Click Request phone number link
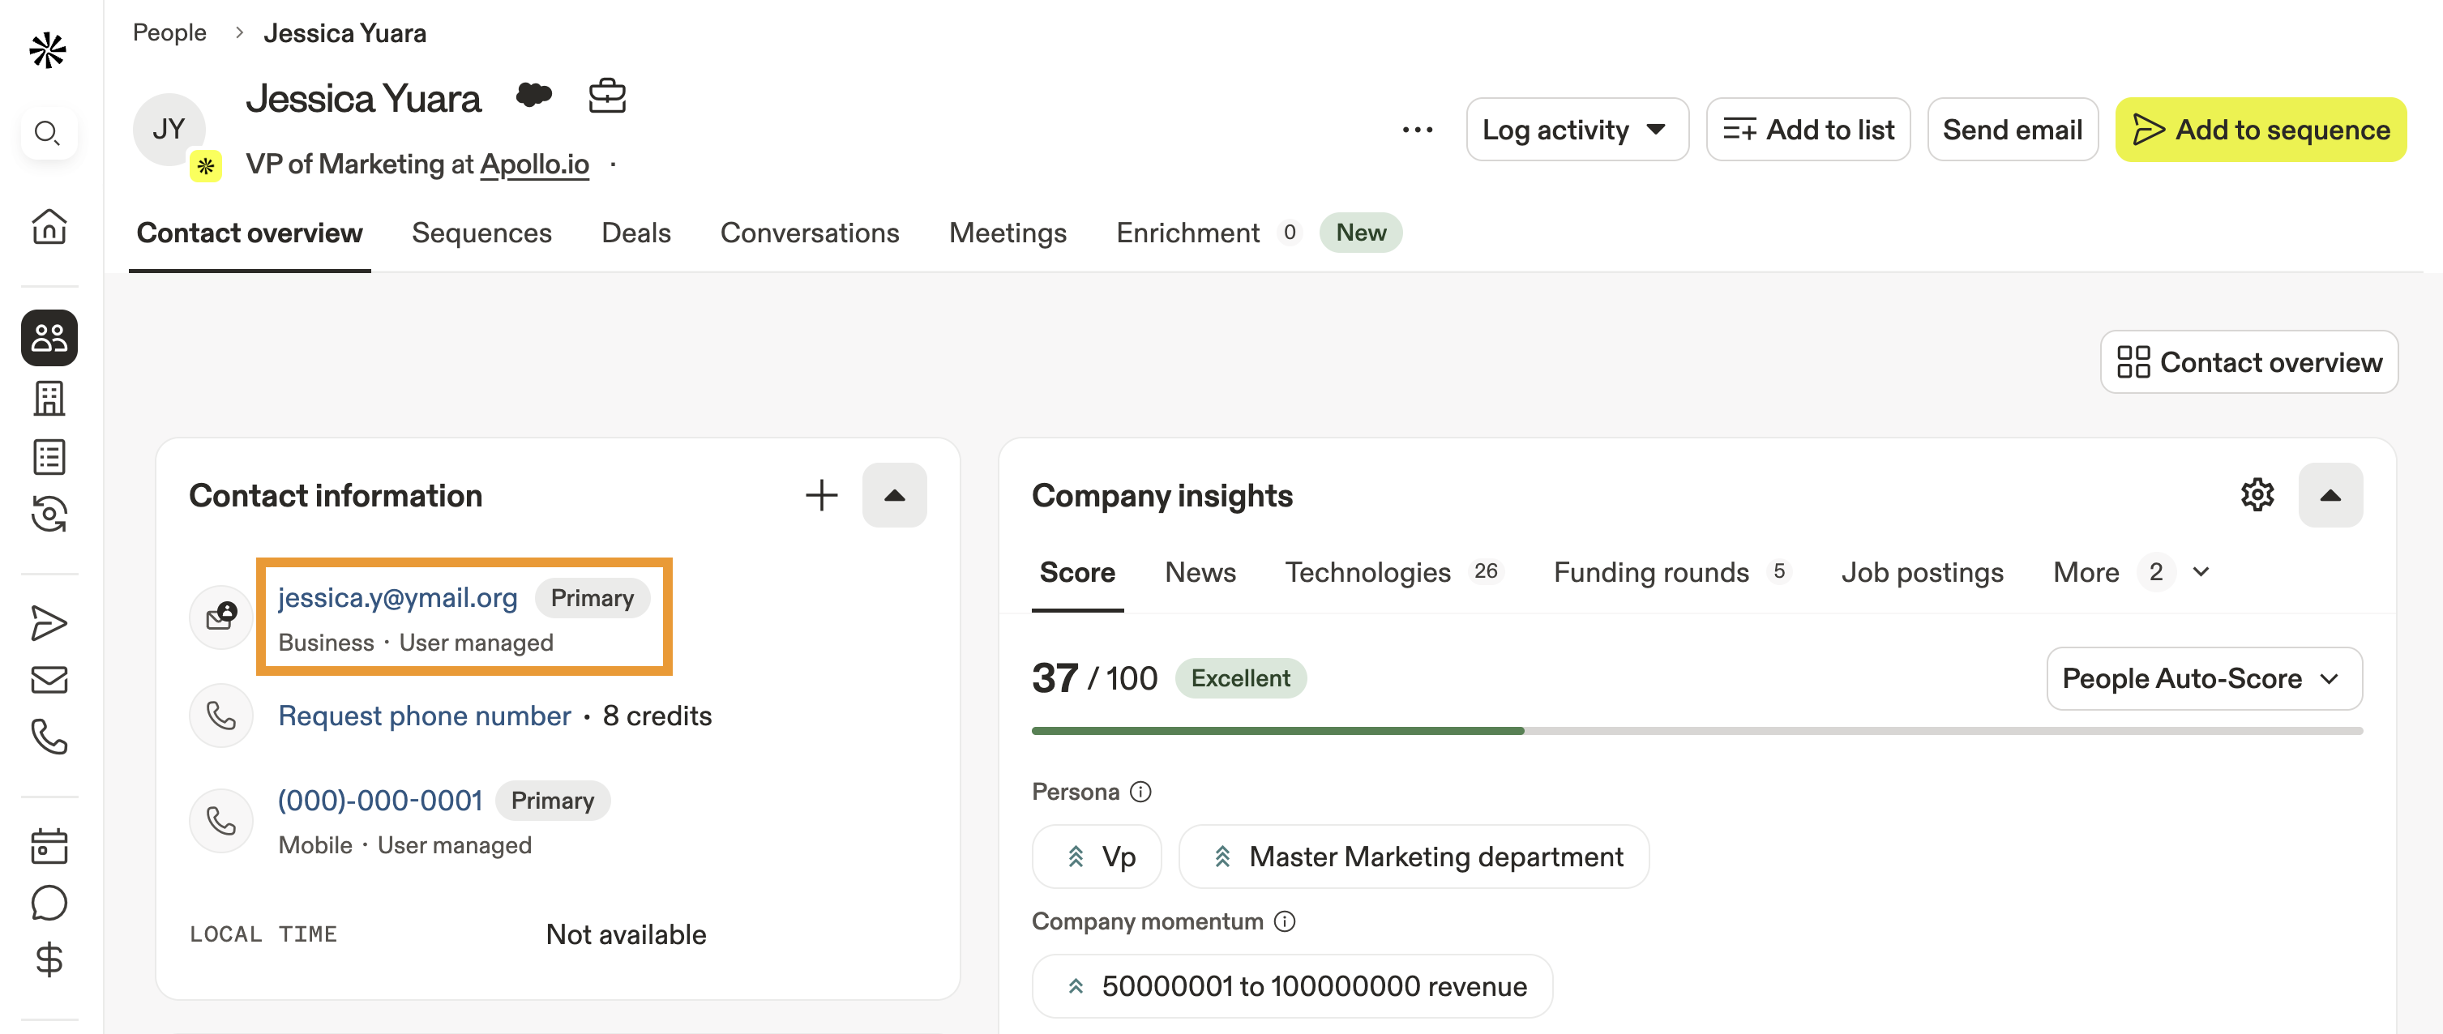This screenshot has height=1034, width=2443. pos(424,716)
